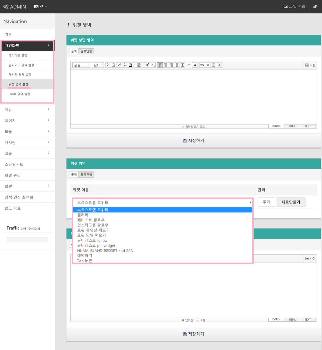This screenshot has width=322, height=350.
Task: Select HUMA ISLAND RESORT and SPA option
Action: [163, 251]
